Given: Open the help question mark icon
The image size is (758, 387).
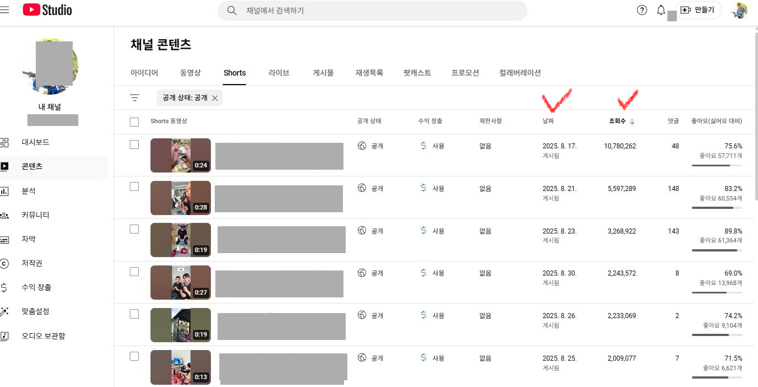Looking at the screenshot, I should point(642,10).
